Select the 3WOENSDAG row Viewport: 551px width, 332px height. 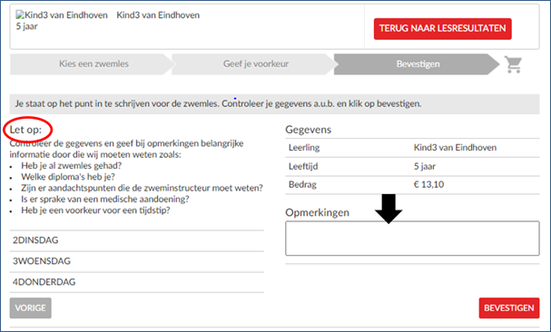[137, 261]
